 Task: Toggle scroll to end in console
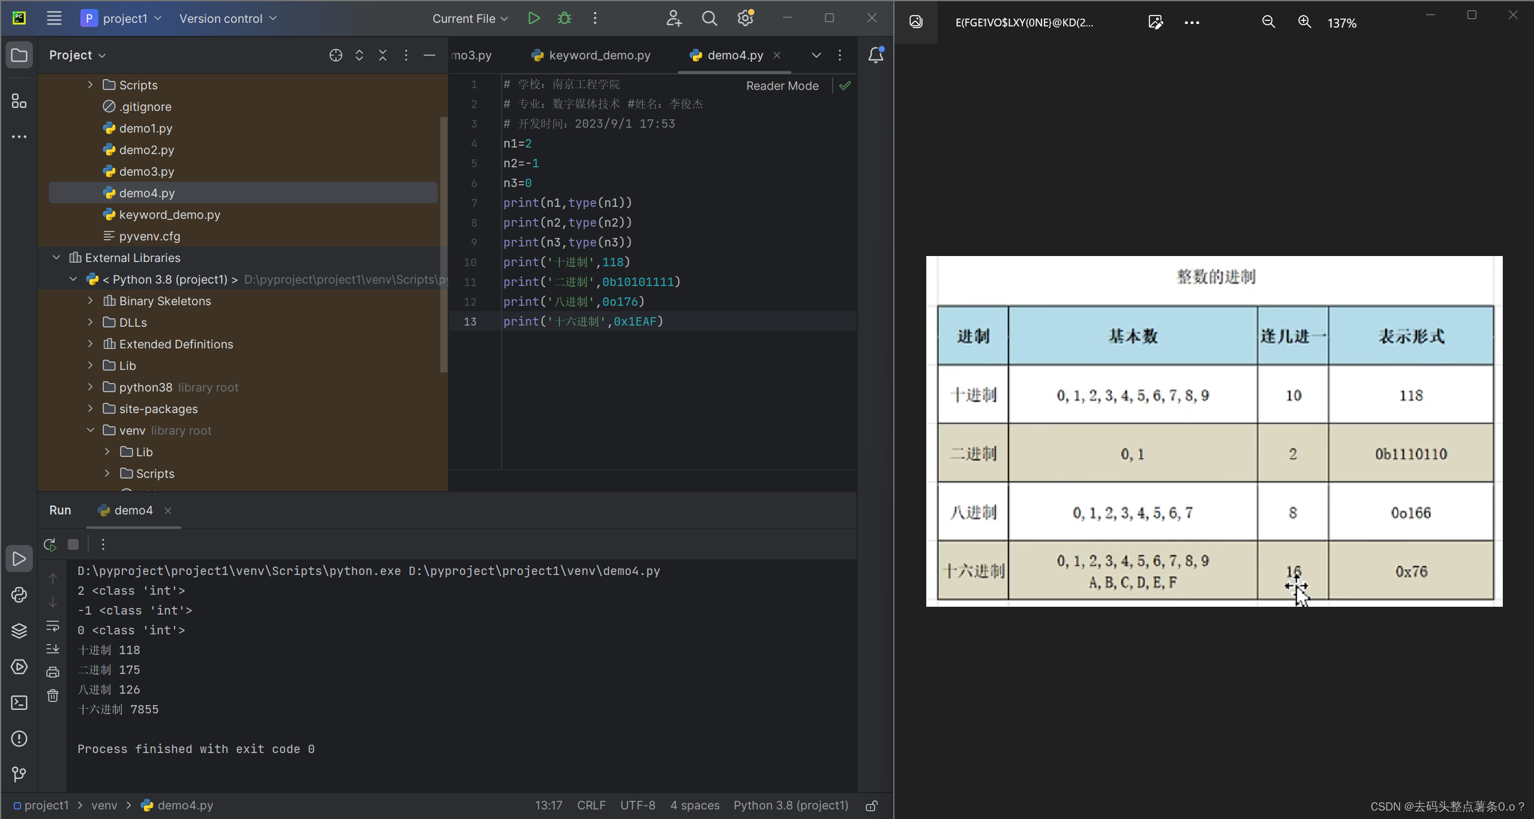click(53, 649)
